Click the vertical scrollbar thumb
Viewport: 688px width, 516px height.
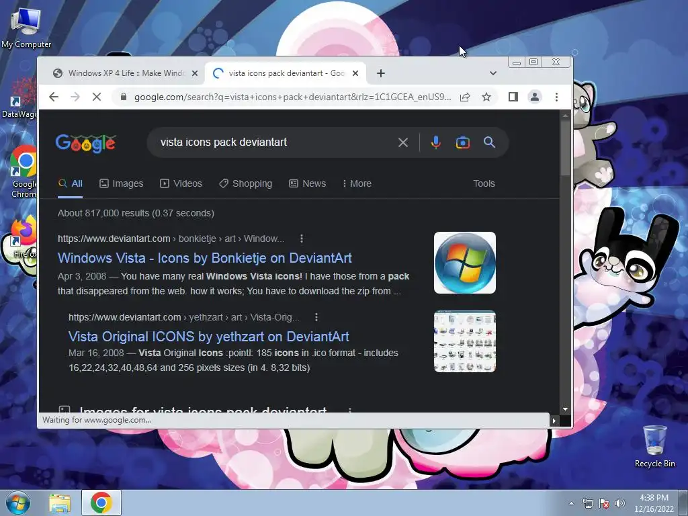565,148
